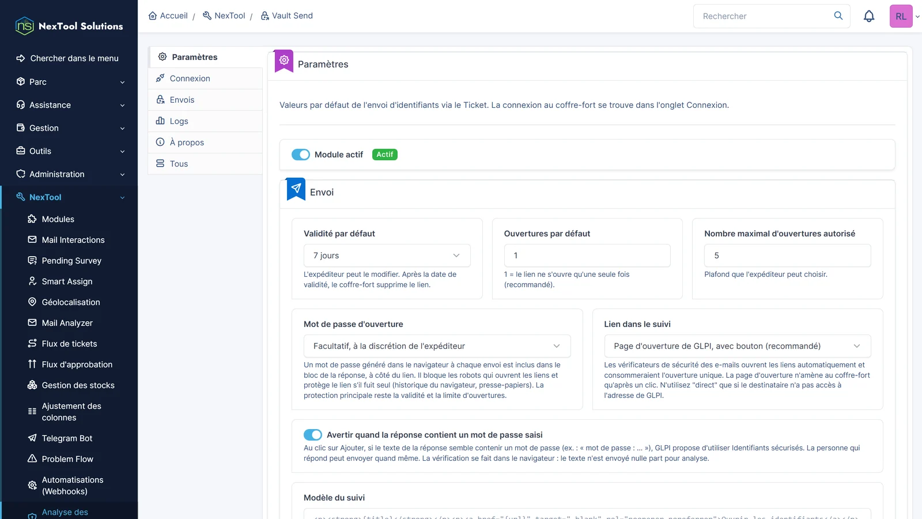Click the blue Envoi paper plane badge
Viewport: 922px width, 519px height.
(x=296, y=189)
